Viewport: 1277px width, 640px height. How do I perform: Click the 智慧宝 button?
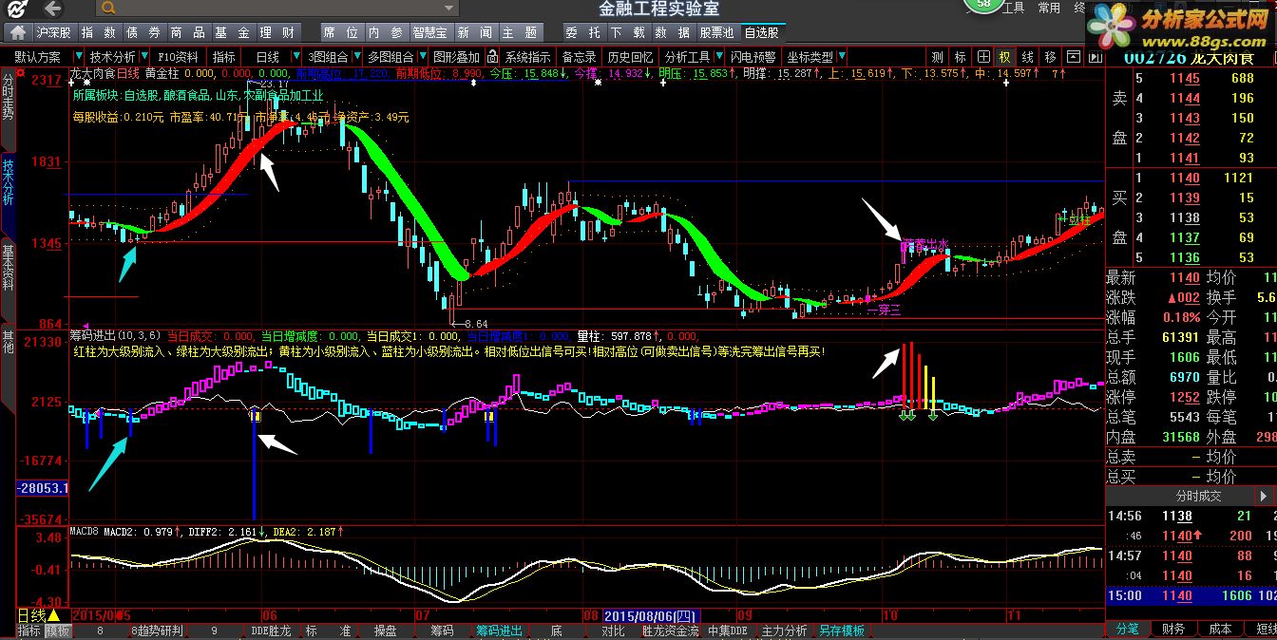pyautogui.click(x=429, y=33)
